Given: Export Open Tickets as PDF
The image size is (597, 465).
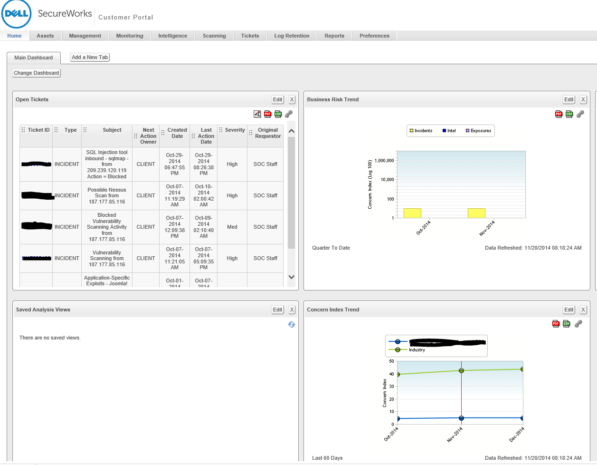Looking at the screenshot, I should pyautogui.click(x=267, y=114).
